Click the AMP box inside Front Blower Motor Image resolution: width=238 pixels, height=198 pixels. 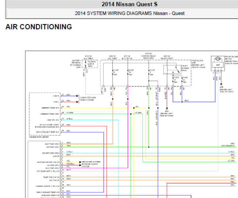click(x=218, y=65)
